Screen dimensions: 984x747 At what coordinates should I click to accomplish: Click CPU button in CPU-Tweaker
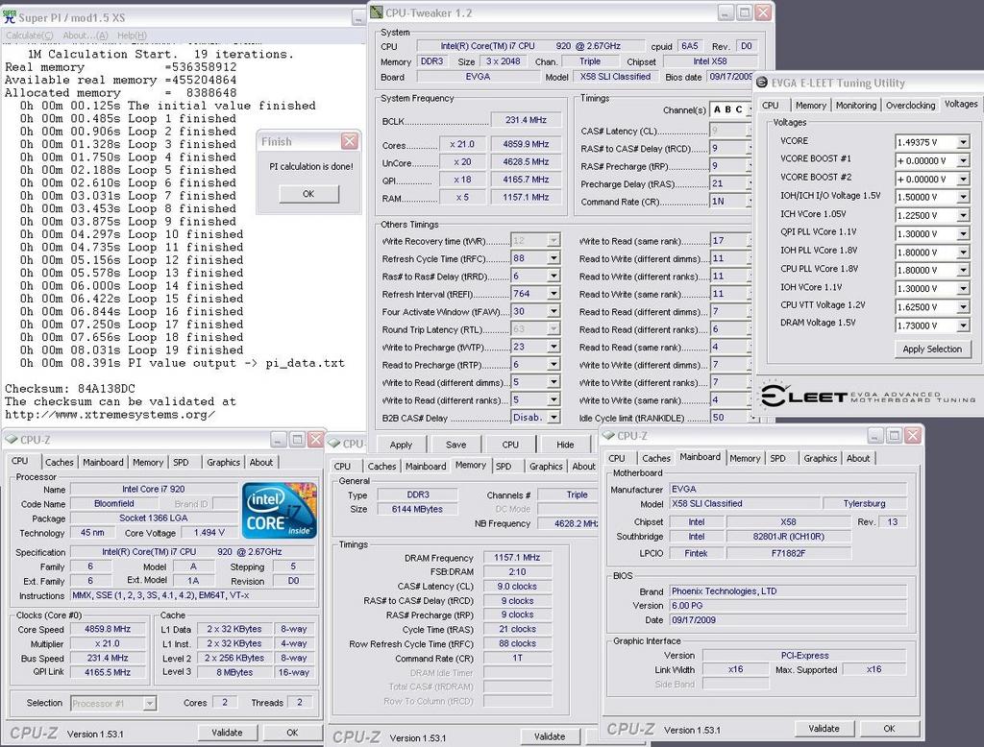(510, 444)
